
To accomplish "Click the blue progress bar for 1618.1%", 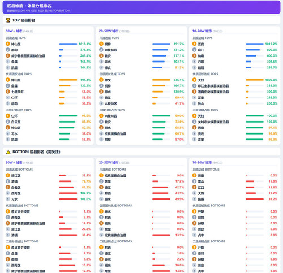I will click(x=68, y=44).
